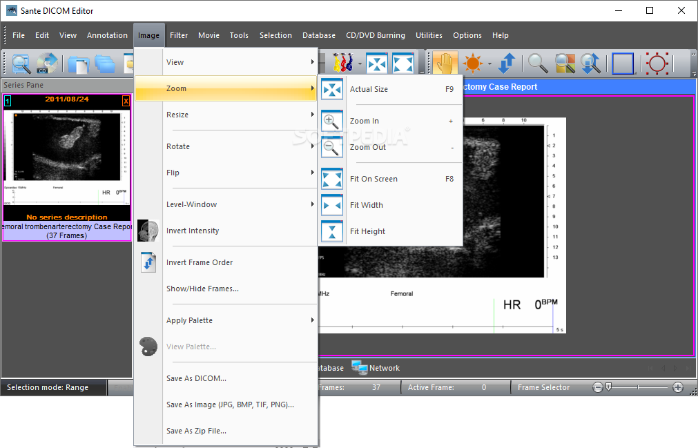Select the magnifying glass zoom tool
Screen dimensions: 698x448
pos(537,64)
